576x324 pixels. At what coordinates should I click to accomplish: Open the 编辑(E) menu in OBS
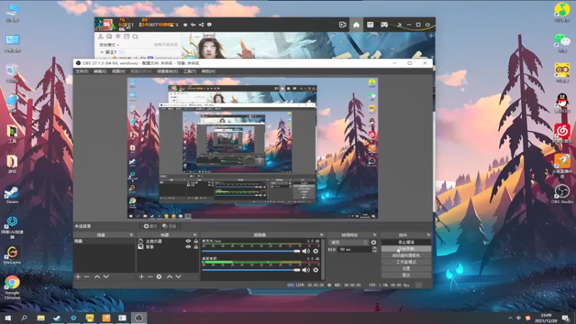coord(100,71)
